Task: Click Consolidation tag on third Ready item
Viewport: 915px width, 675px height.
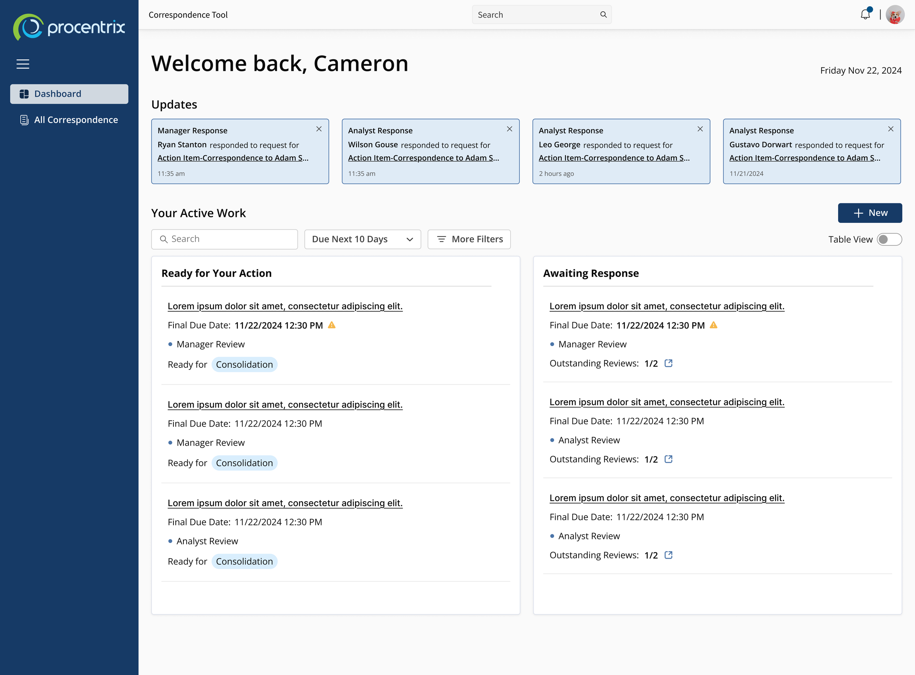Action: pyautogui.click(x=244, y=562)
